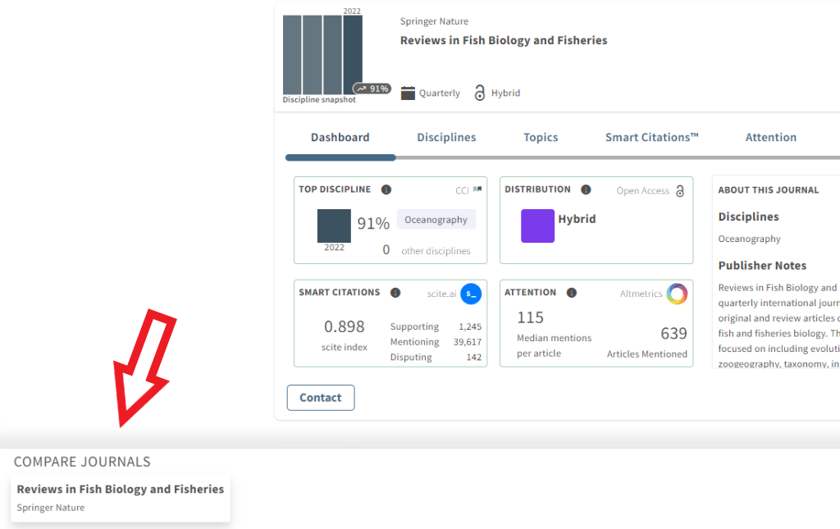840x529 pixels.
Task: Switch to the Attention tab
Action: point(771,137)
